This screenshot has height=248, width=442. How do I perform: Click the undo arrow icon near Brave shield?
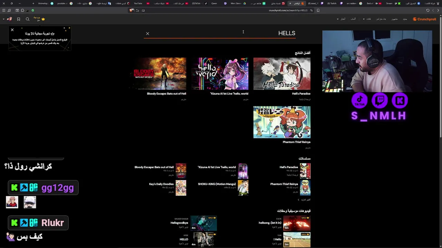137,10
